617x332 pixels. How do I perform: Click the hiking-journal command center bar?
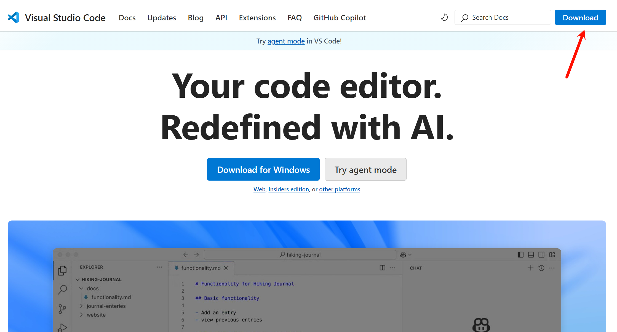point(300,255)
